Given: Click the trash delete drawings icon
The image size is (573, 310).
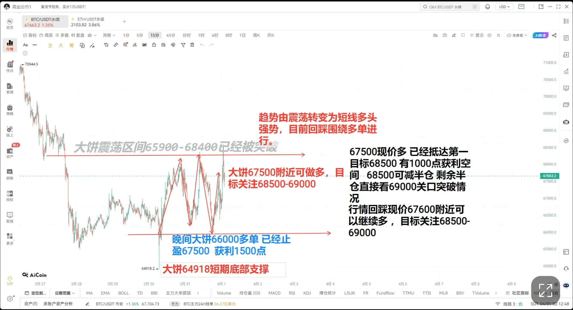Looking at the screenshot, I should [x=192, y=45].
